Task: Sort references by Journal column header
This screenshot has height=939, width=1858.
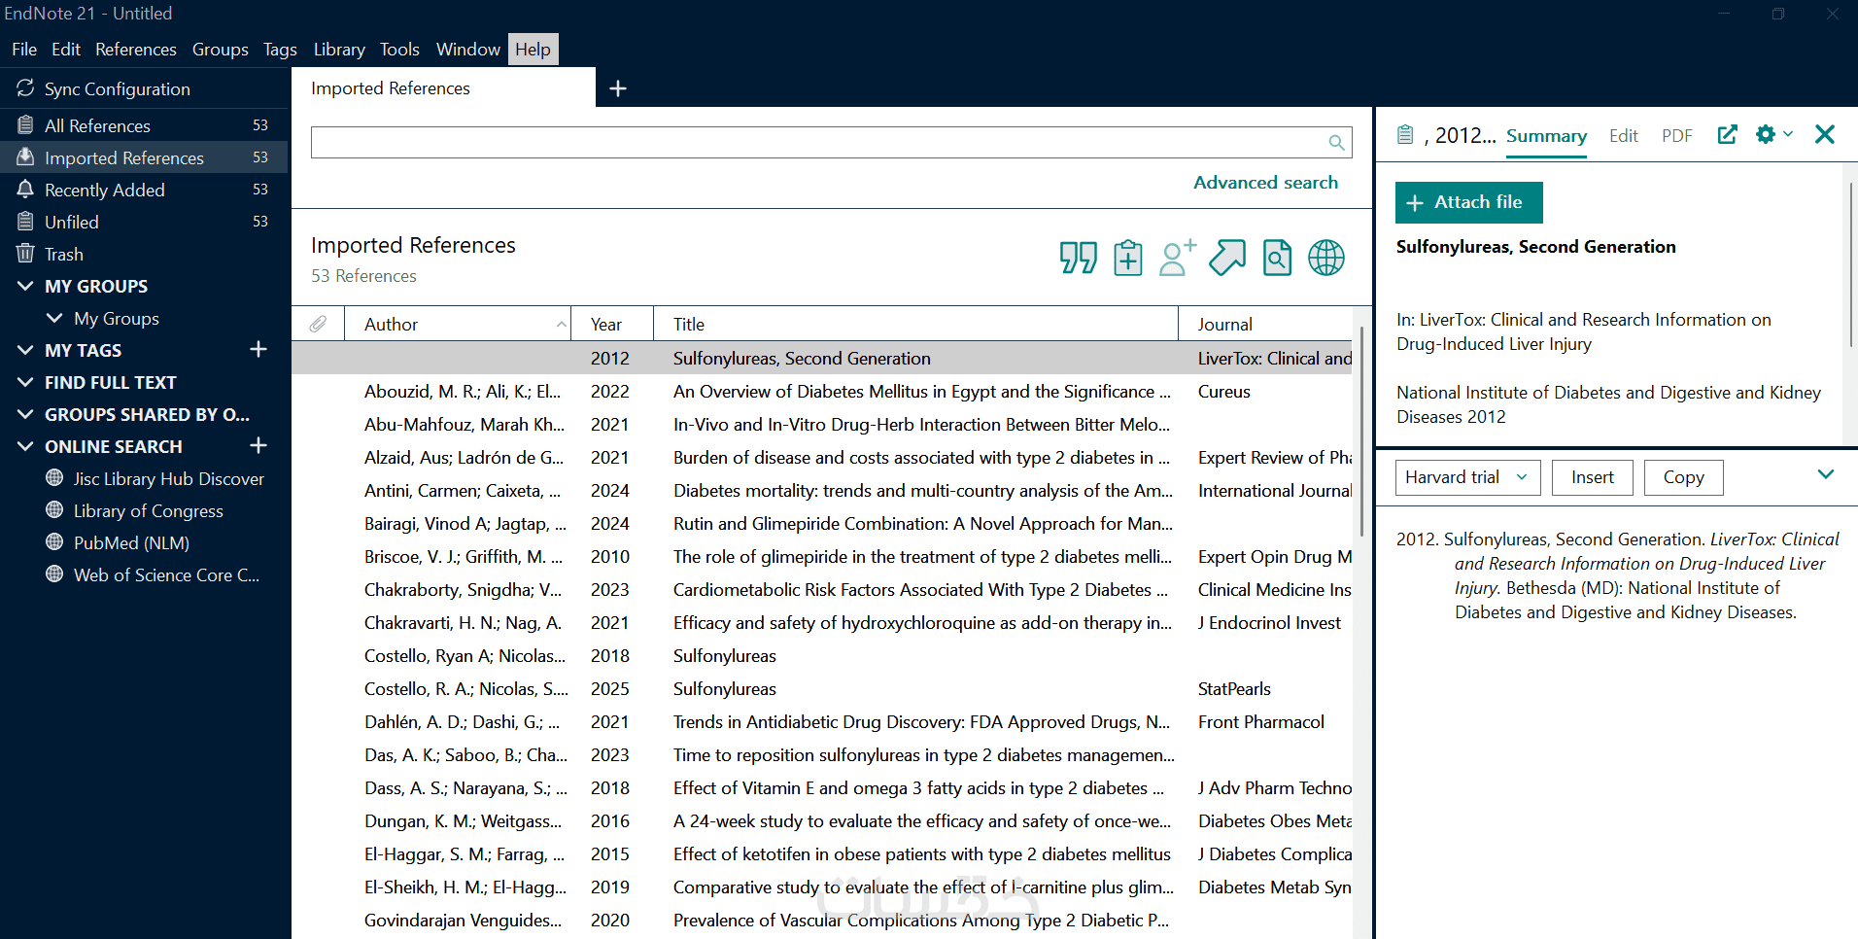Action: (1265, 324)
